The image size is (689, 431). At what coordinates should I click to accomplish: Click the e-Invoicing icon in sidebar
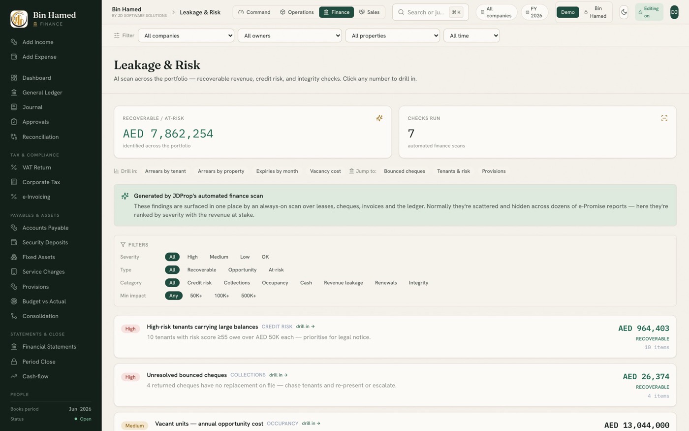[x=14, y=197]
